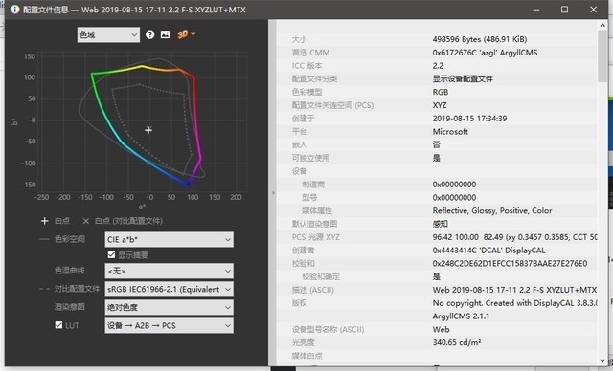Image resolution: width=613 pixels, height=371 pixels.
Task: Click the 感知 default rendering intent value
Action: [x=441, y=224]
